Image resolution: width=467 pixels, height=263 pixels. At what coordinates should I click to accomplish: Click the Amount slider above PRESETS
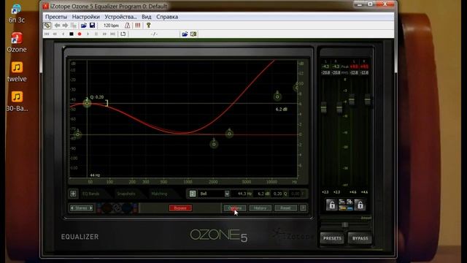click(345, 224)
